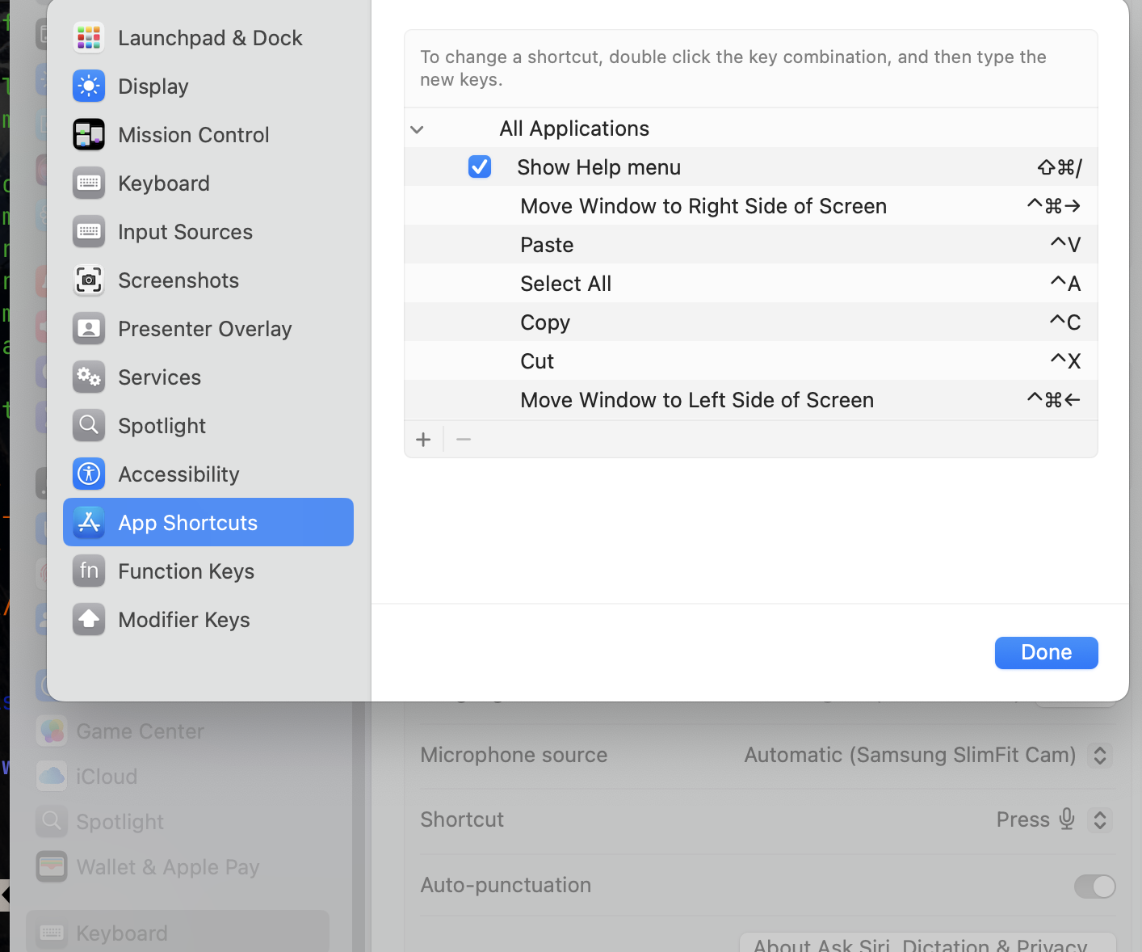This screenshot has height=952, width=1142.
Task: Select the Display sidebar item
Action: (153, 86)
